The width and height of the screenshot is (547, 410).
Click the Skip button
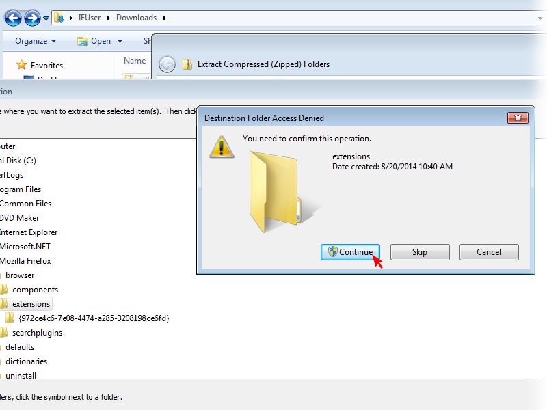click(420, 252)
